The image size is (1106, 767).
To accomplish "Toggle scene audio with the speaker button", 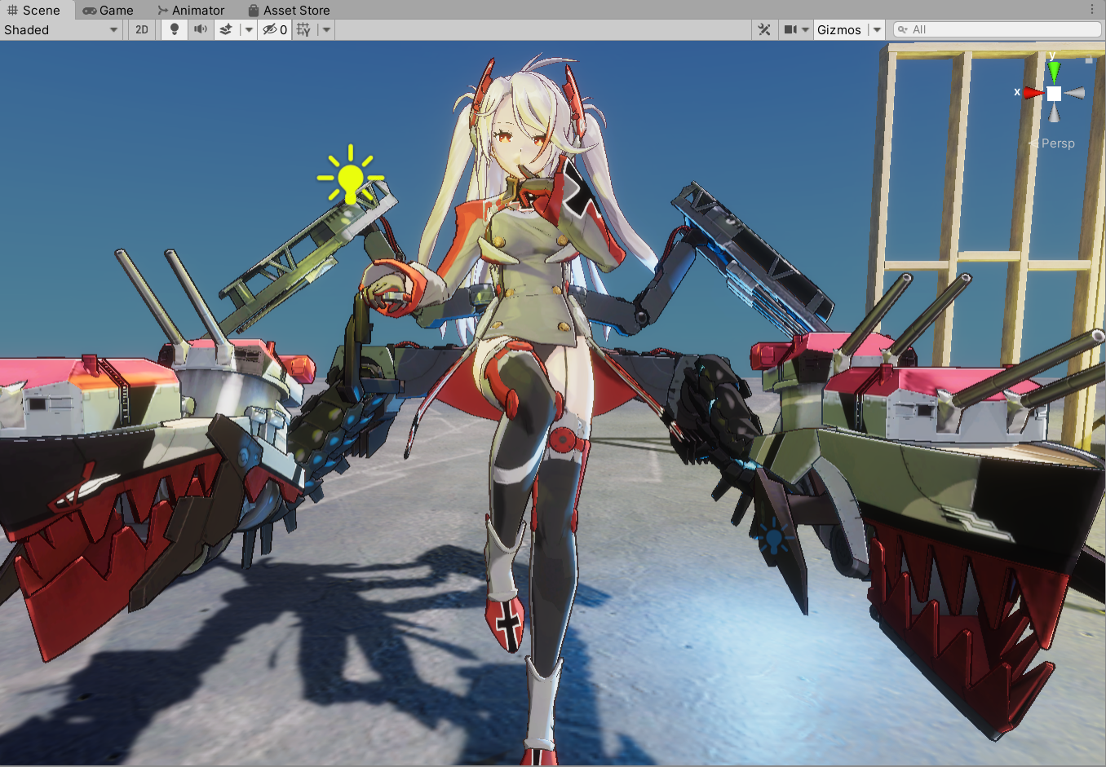I will [200, 29].
